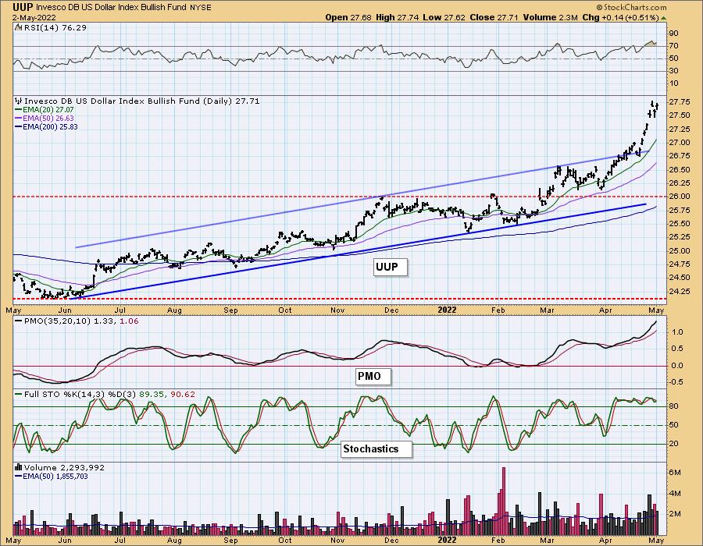Click the tallest volume bar in February
The height and width of the screenshot is (546, 703).
point(504,501)
